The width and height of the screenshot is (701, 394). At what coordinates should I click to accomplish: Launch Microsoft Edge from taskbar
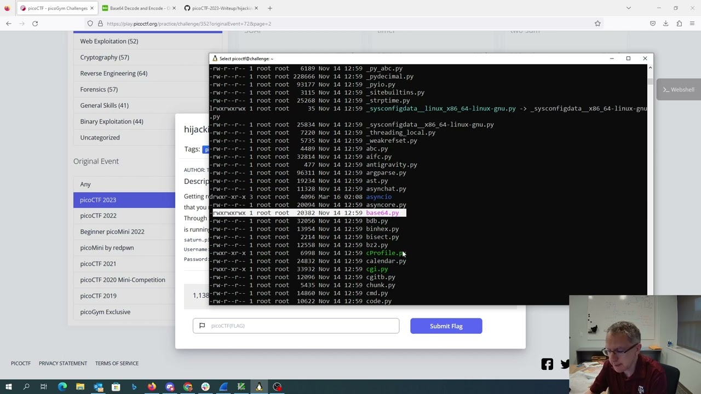coord(62,387)
